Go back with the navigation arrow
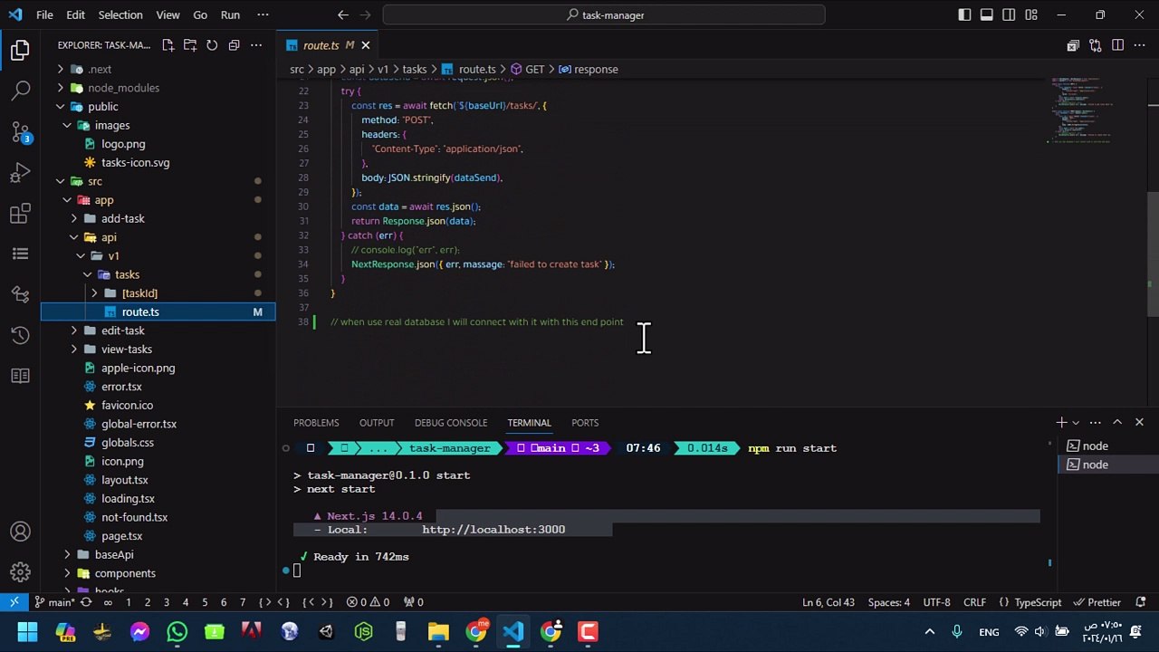 point(342,14)
